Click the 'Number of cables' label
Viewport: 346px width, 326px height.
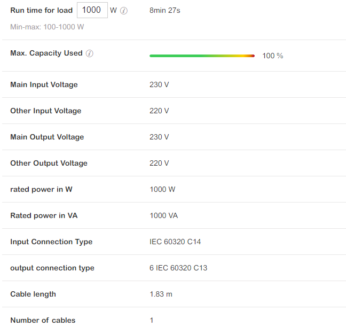click(x=43, y=320)
